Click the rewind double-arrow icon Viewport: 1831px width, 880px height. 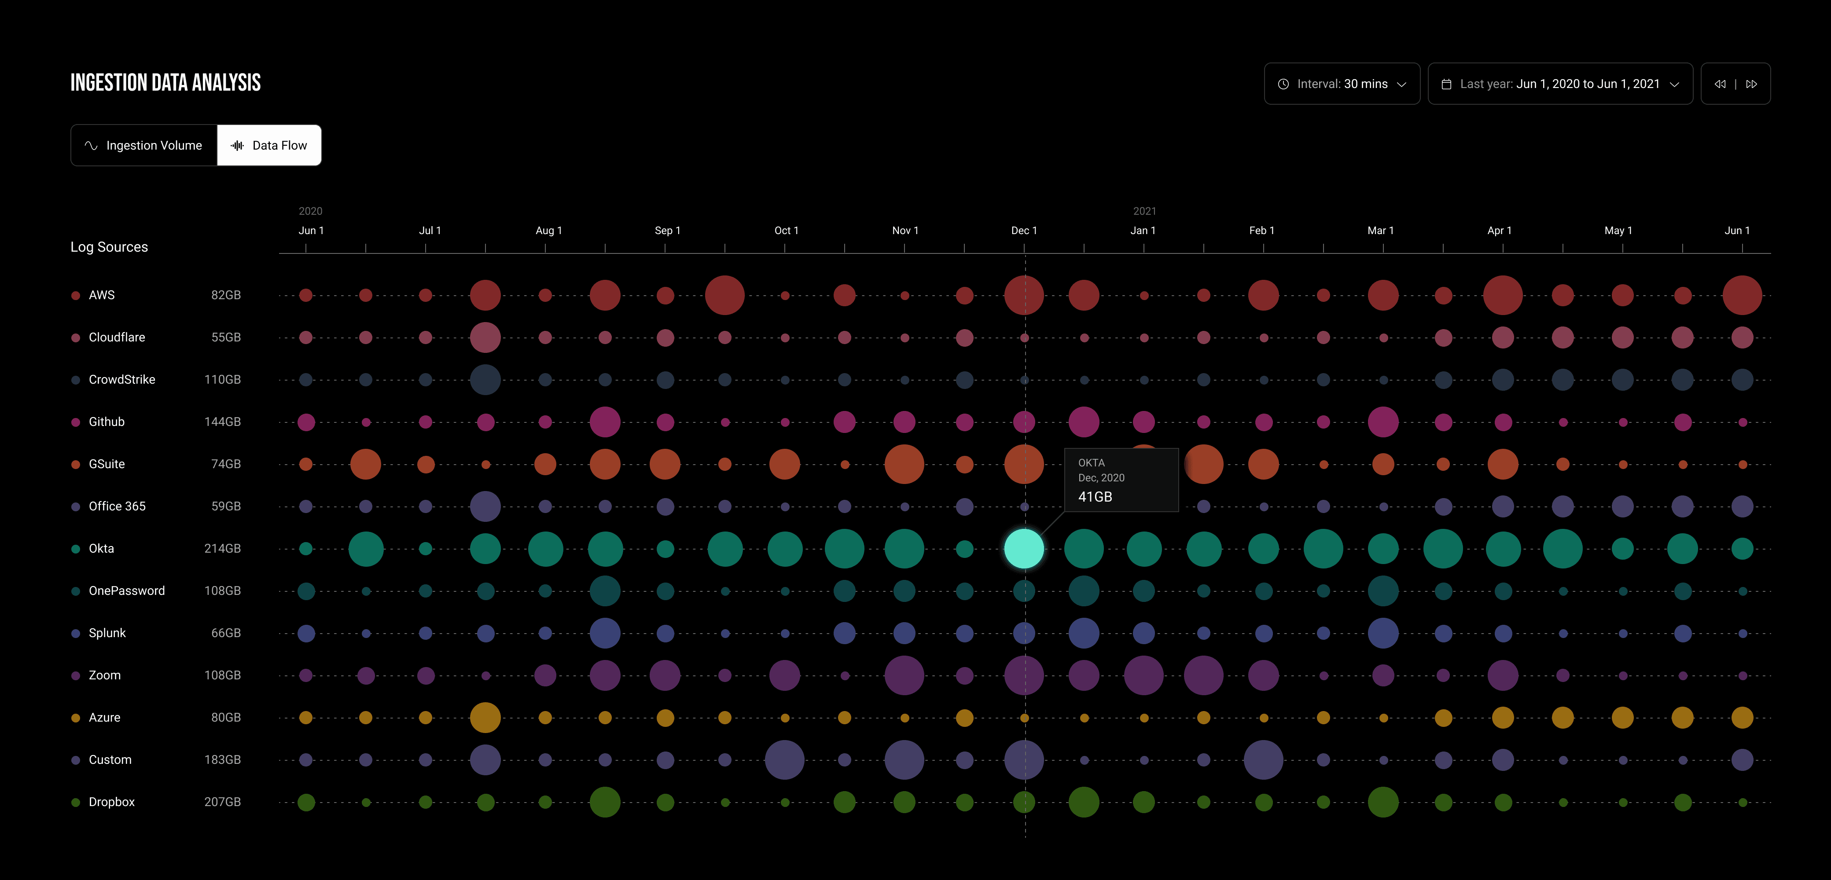tap(1719, 84)
